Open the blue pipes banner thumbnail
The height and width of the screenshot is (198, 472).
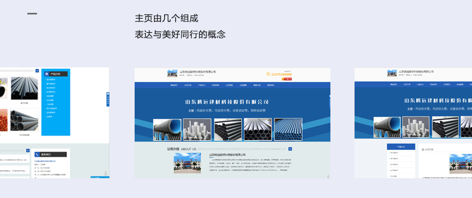point(288,130)
